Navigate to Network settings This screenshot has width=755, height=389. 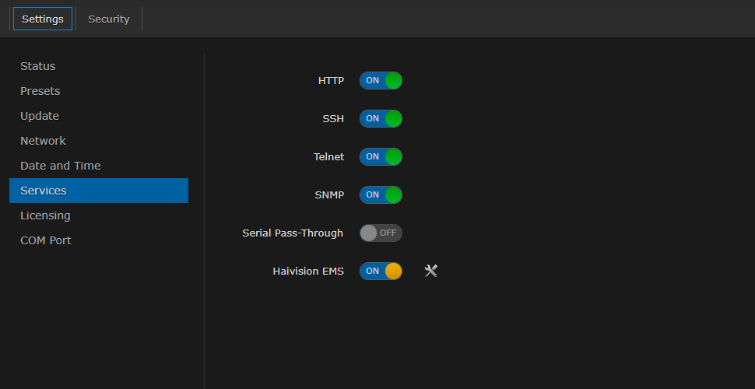pos(44,141)
